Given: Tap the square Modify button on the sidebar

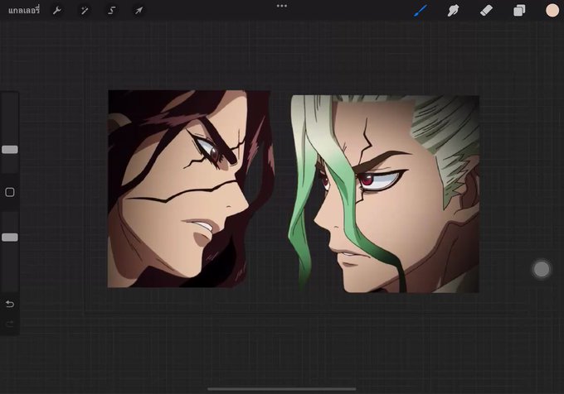Looking at the screenshot, I should click(x=10, y=192).
